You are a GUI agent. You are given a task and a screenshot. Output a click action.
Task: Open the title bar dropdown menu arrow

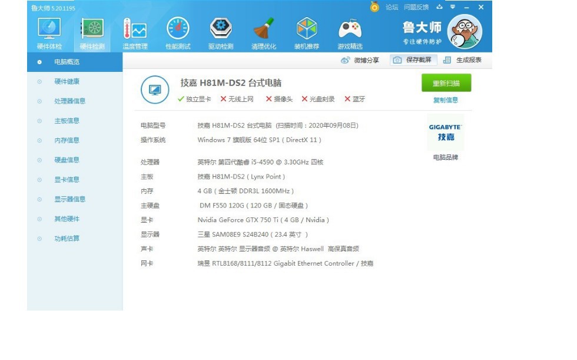click(x=453, y=7)
